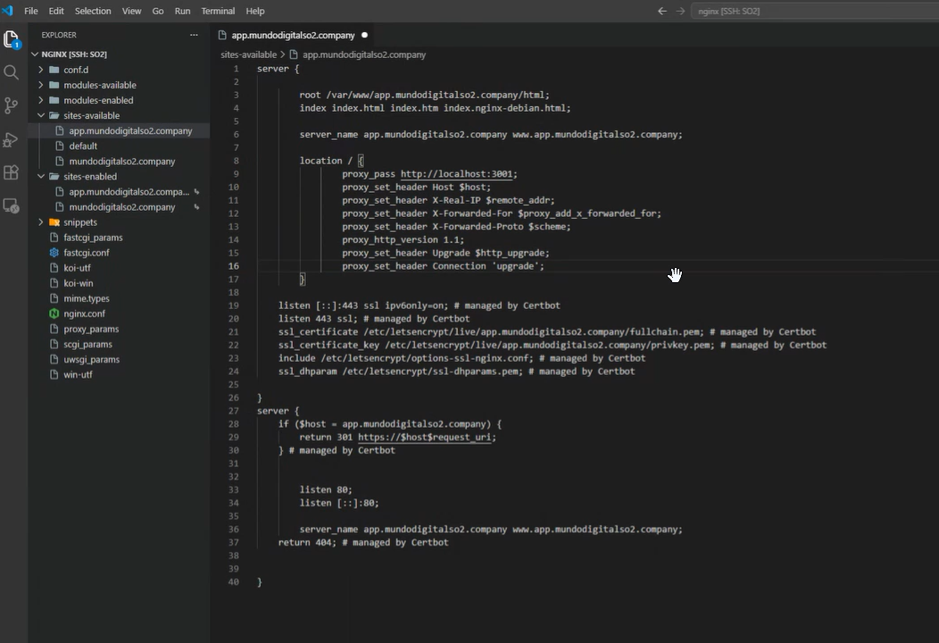Follow the https://$host$request_uri link
The width and height of the screenshot is (939, 643).
tap(425, 437)
